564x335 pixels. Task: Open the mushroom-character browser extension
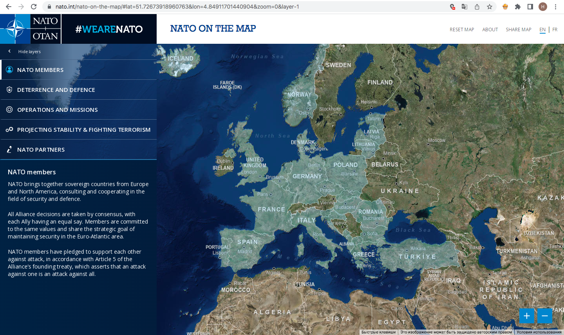[x=505, y=7]
